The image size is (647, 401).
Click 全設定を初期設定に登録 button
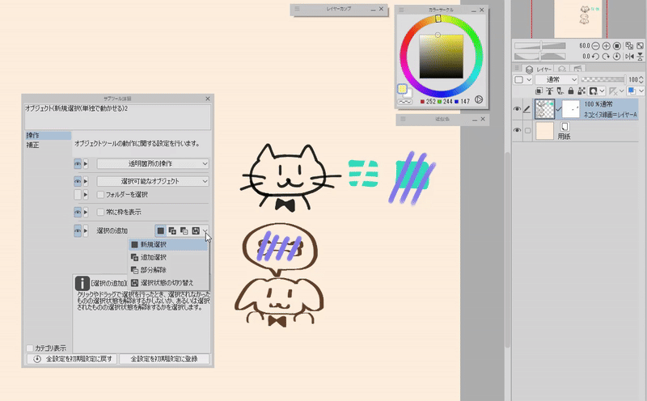click(x=164, y=359)
